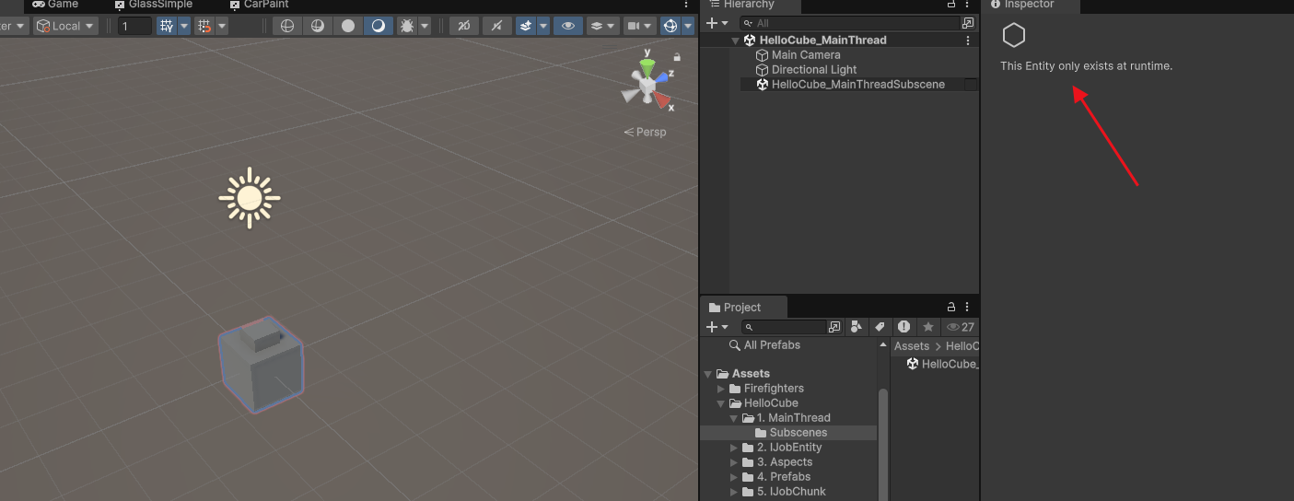
Task: Select Directional Light in Hierarchy
Action: tap(814, 70)
